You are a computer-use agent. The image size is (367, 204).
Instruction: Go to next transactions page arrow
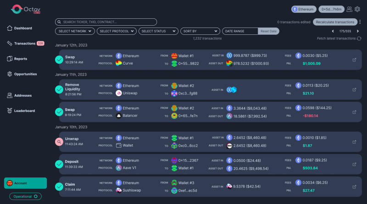pos(358,31)
